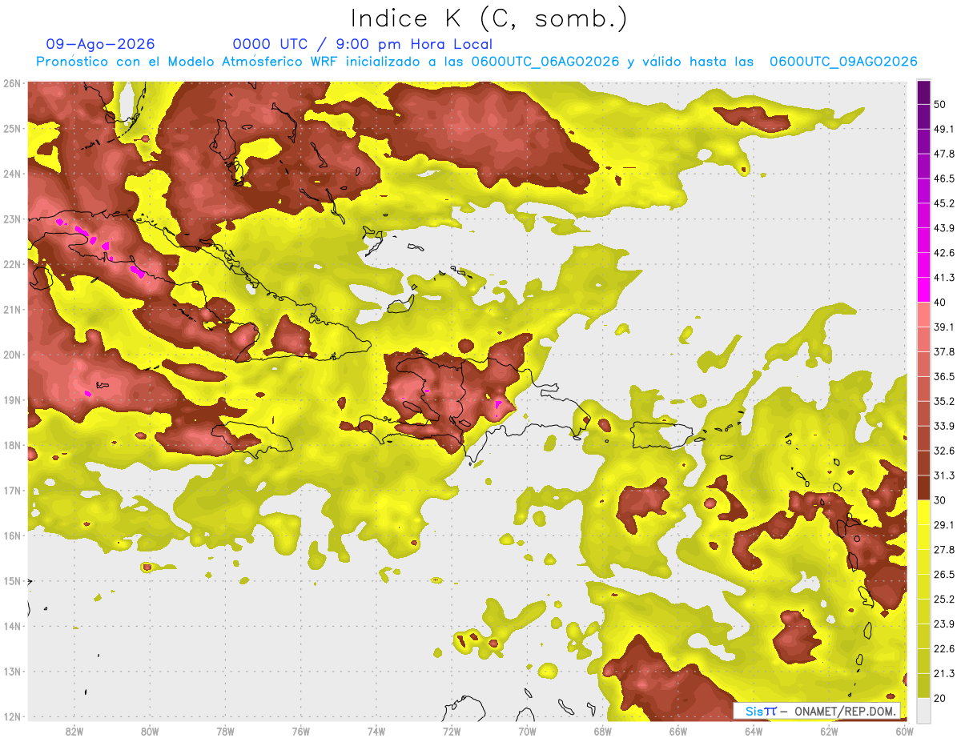Click the 23N latitude label
This screenshot has height=742, width=961.
pyautogui.click(x=12, y=219)
